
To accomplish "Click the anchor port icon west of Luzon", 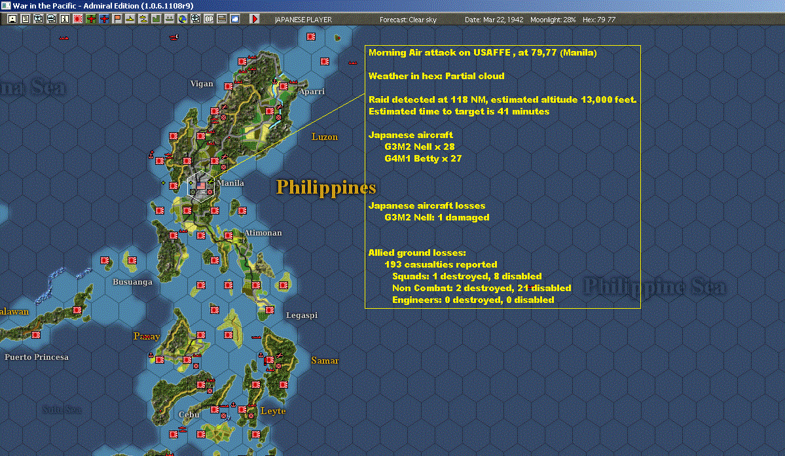I will point(151,154).
